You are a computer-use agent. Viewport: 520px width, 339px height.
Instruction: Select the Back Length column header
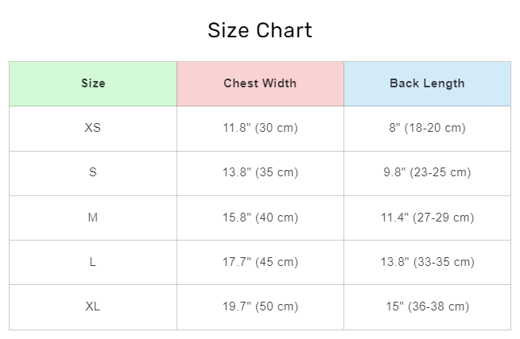pos(427,83)
